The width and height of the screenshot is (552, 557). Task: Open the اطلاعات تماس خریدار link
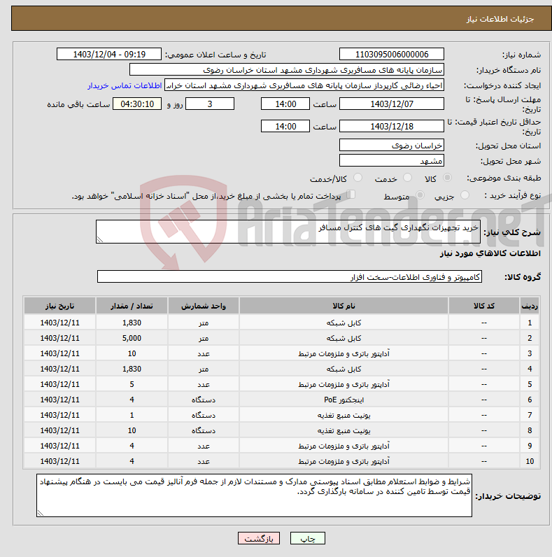coord(125,85)
